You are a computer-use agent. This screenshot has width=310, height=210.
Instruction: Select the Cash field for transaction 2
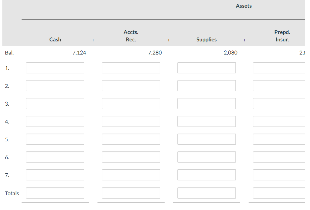click(55, 85)
